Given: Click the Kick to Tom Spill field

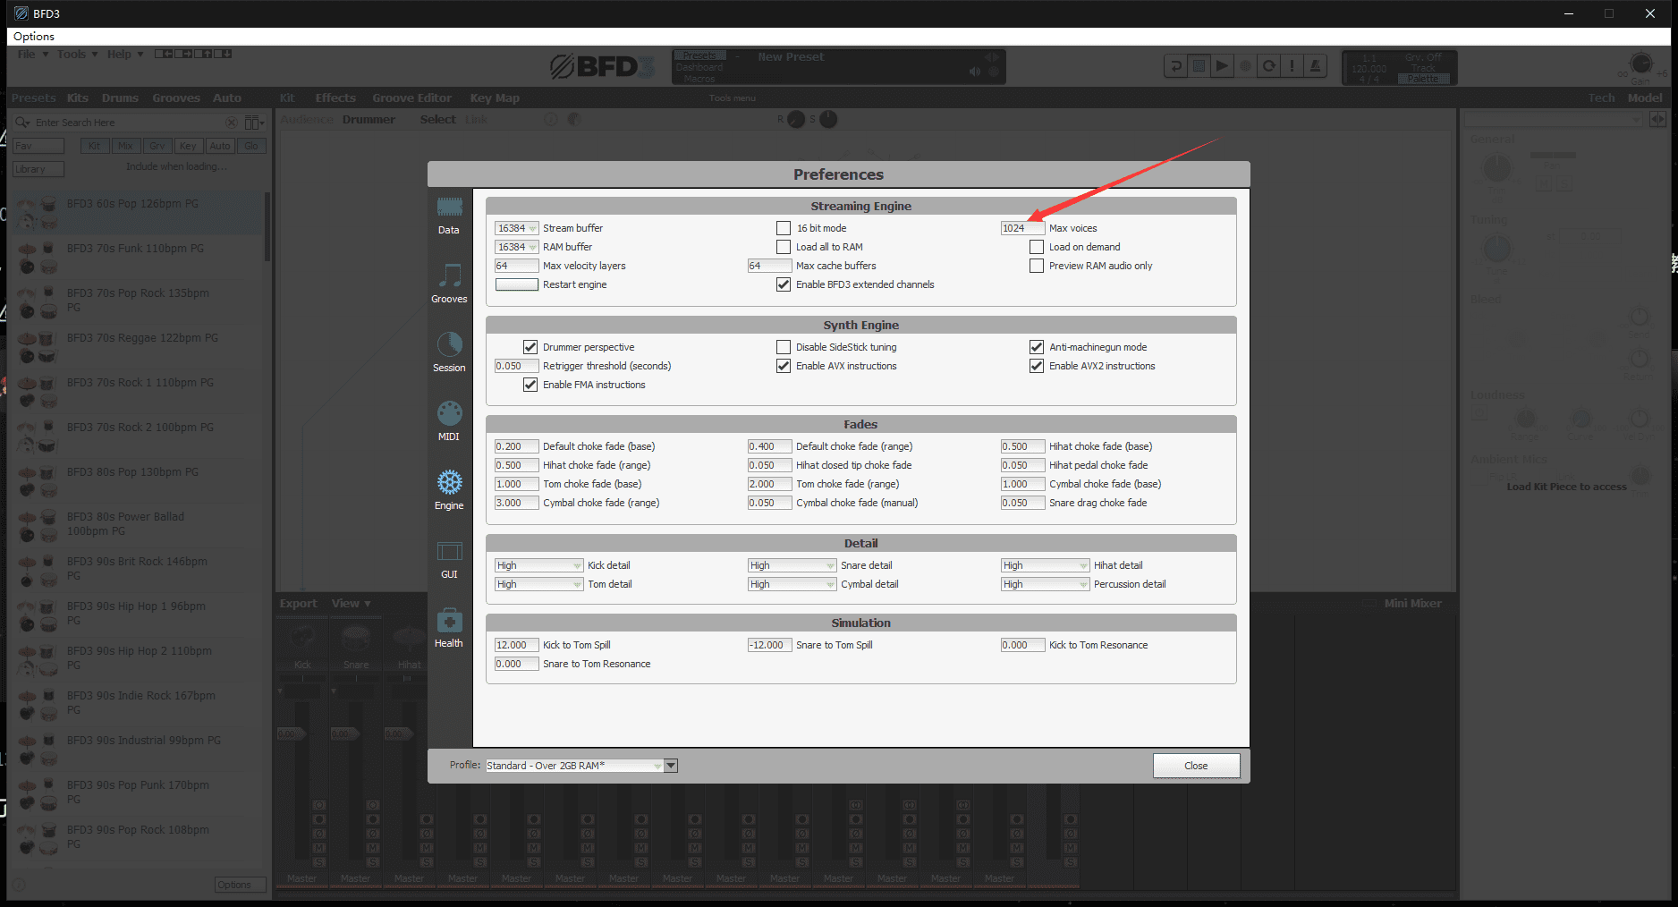Looking at the screenshot, I should pos(517,645).
